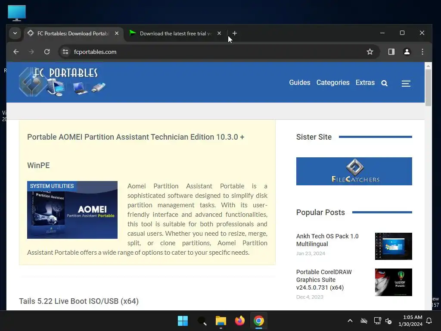Open Chrome side panel

pos(391,52)
